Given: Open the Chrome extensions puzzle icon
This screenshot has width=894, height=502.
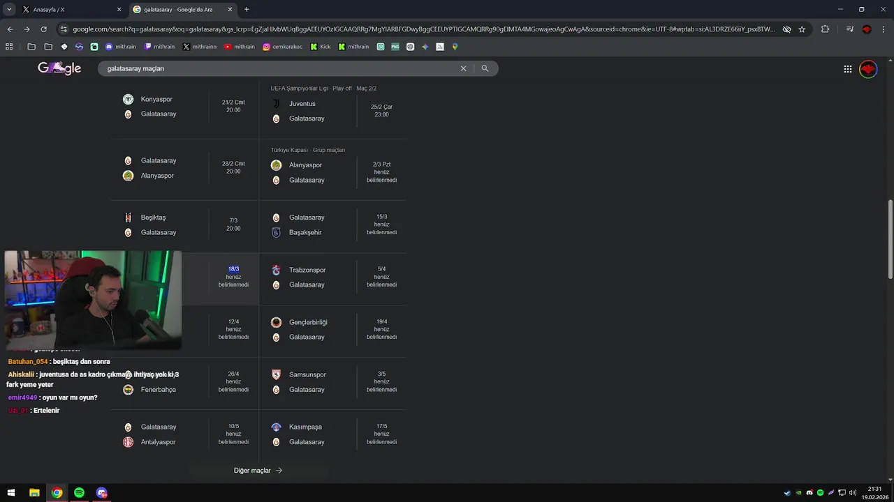Looking at the screenshot, I should (x=825, y=29).
